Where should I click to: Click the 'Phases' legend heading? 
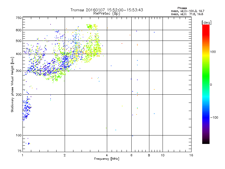[x=182, y=8]
